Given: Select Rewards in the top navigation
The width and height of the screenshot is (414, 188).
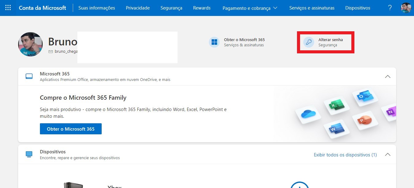Looking at the screenshot, I should pyautogui.click(x=202, y=8).
